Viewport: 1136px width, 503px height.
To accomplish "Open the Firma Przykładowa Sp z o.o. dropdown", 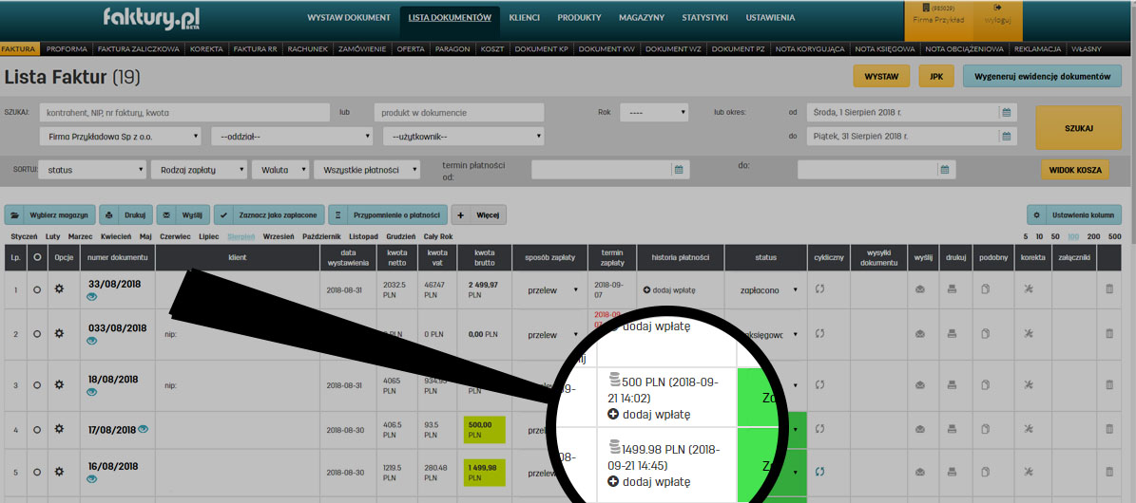I will [120, 136].
